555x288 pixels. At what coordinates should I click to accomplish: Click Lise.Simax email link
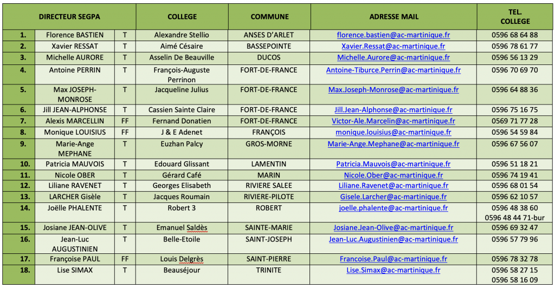coord(393,271)
